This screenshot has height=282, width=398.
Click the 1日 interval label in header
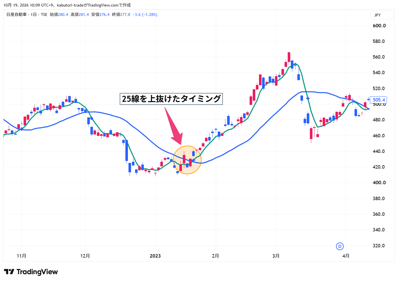[x=34, y=14]
